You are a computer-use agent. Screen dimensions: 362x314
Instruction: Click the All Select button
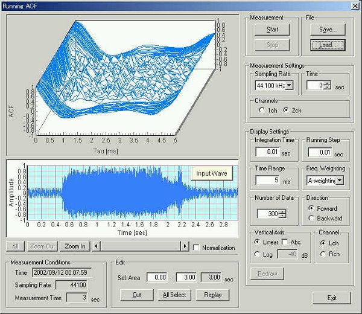(174, 295)
